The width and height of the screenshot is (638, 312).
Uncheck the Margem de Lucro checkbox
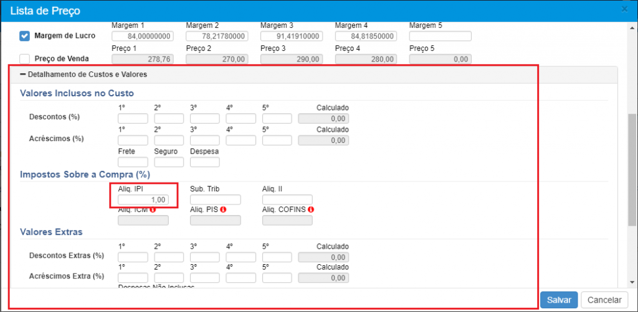tap(25, 36)
